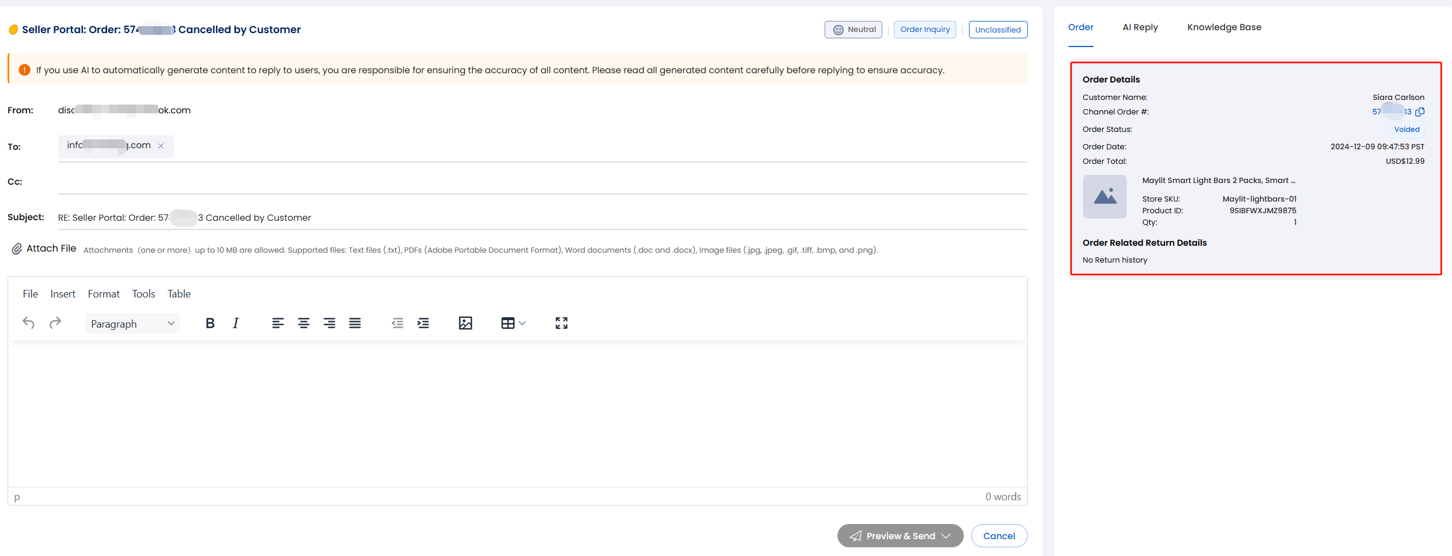Click inside the reply message body
The image size is (1452, 556).
517,414
